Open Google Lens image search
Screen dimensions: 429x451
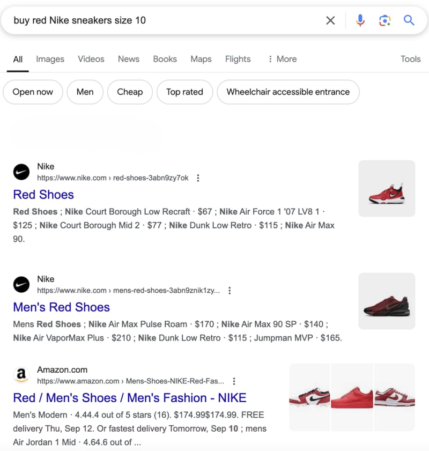[384, 20]
